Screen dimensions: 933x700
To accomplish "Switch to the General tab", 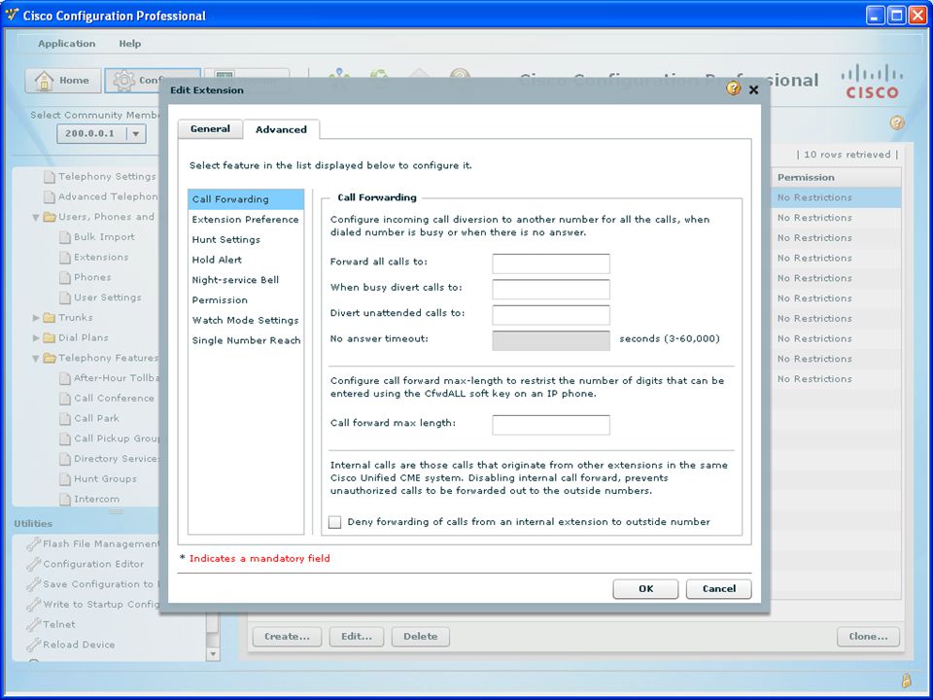I will click(x=210, y=128).
